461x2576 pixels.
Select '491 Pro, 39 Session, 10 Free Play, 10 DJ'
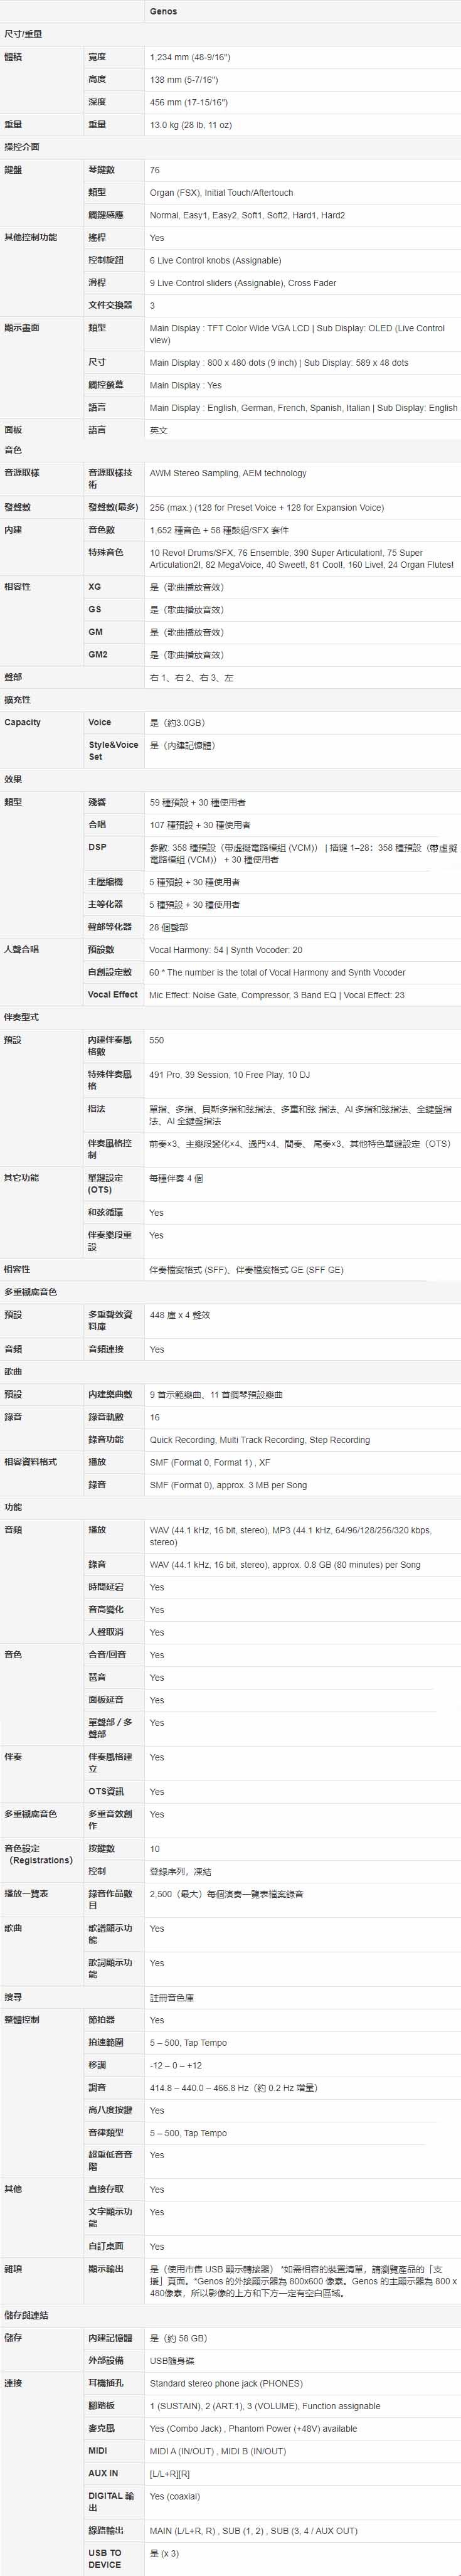pos(230,1075)
